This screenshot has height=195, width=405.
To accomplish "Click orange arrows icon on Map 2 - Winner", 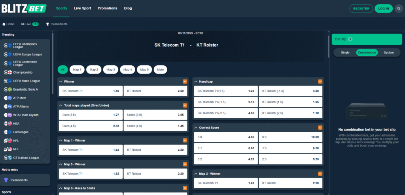I will point(320,174).
